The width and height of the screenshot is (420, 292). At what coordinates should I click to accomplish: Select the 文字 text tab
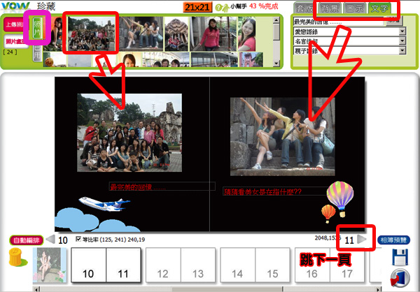point(379,8)
